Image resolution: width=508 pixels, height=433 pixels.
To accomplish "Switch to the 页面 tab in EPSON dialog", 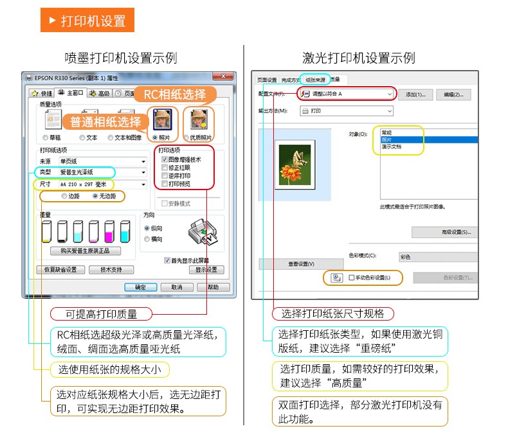I will pos(125,94).
